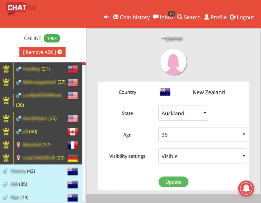Click the Canada flag of the user aged 60
The width and height of the screenshot is (261, 203).
(x=72, y=132)
